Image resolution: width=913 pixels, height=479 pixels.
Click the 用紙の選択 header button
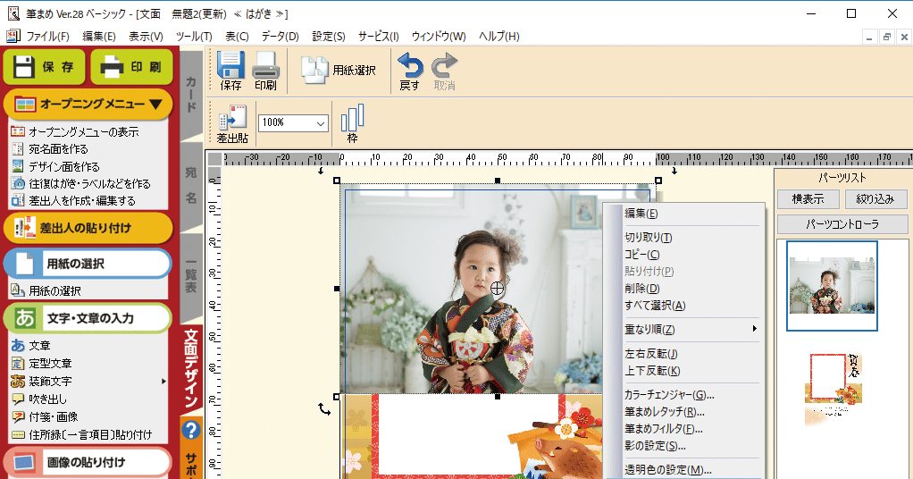point(88,264)
